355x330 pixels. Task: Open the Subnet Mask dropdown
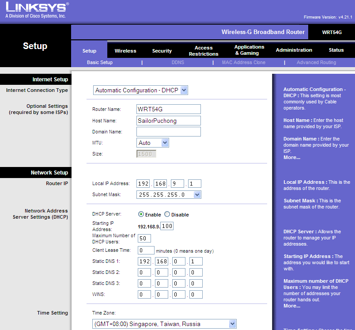point(169,194)
